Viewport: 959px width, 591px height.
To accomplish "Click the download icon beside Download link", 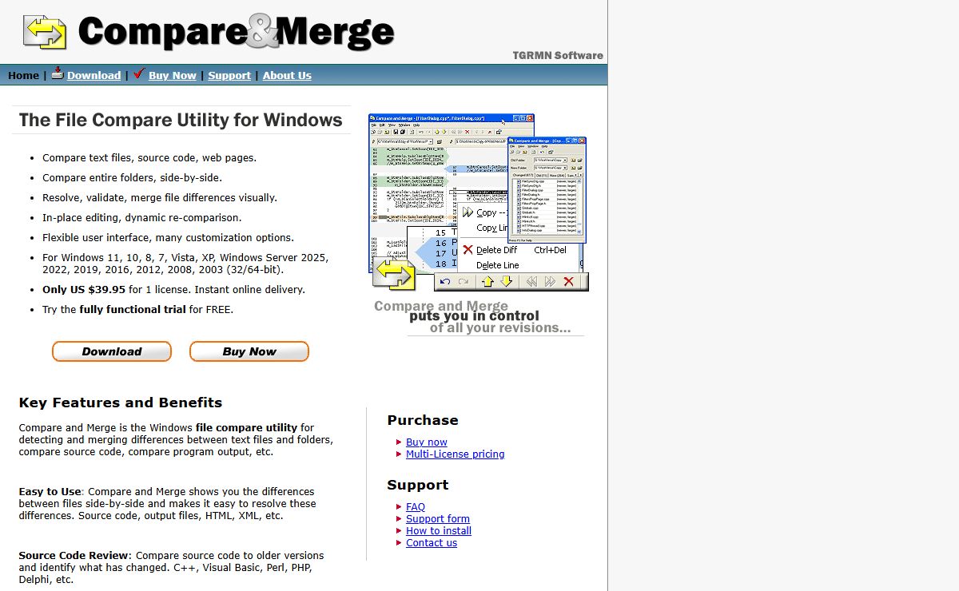I will click(x=58, y=73).
